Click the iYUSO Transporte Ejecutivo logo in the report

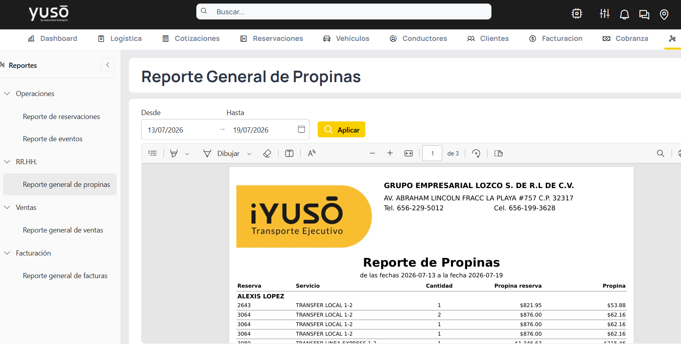[304, 216]
